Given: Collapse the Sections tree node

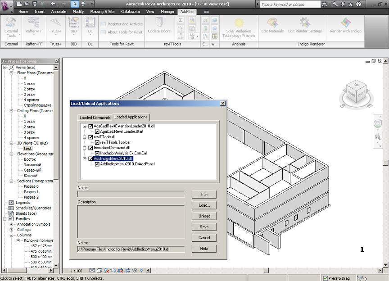Looking at the screenshot, I should pos(11,181).
